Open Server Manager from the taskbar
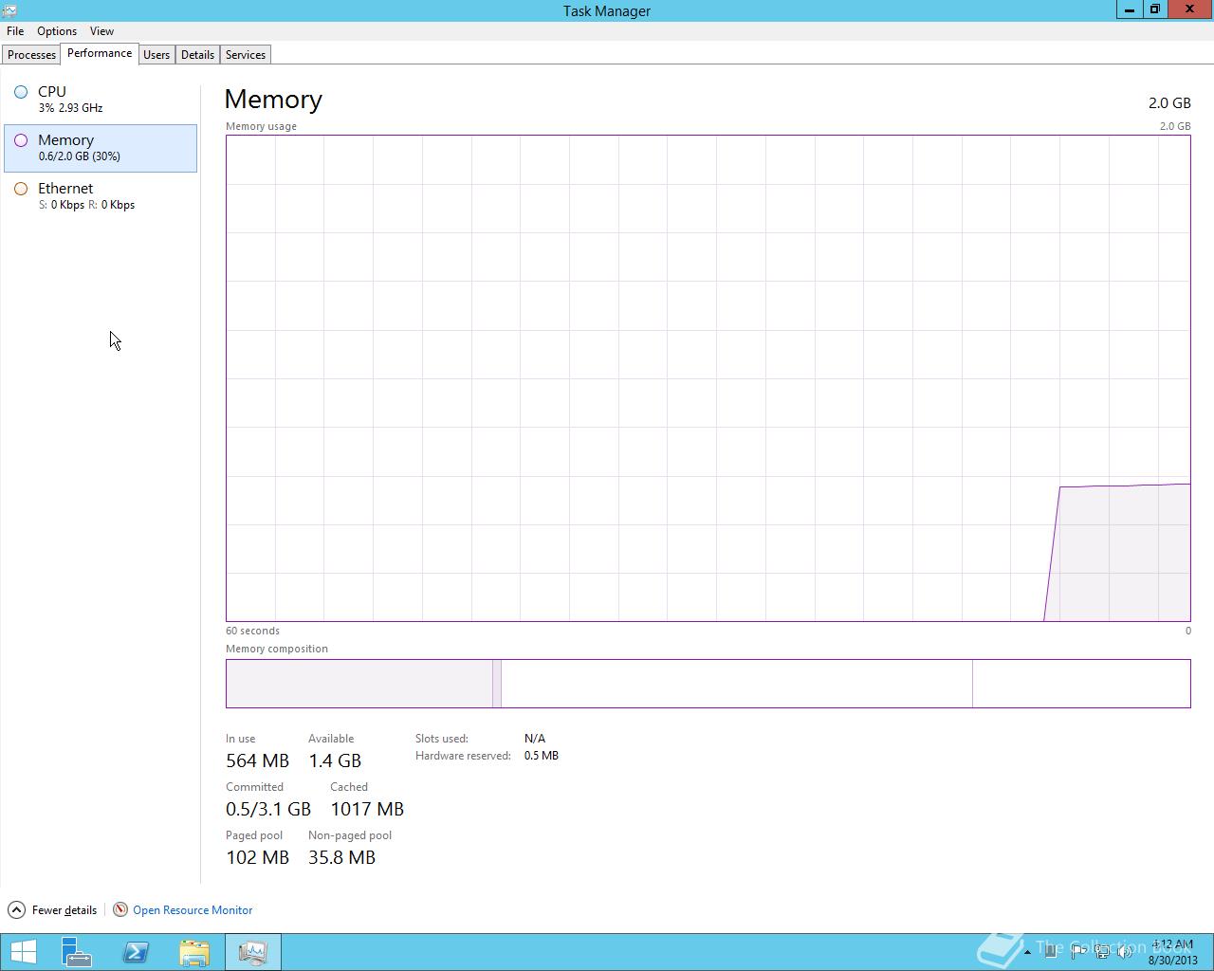This screenshot has width=1214, height=971. point(77,952)
